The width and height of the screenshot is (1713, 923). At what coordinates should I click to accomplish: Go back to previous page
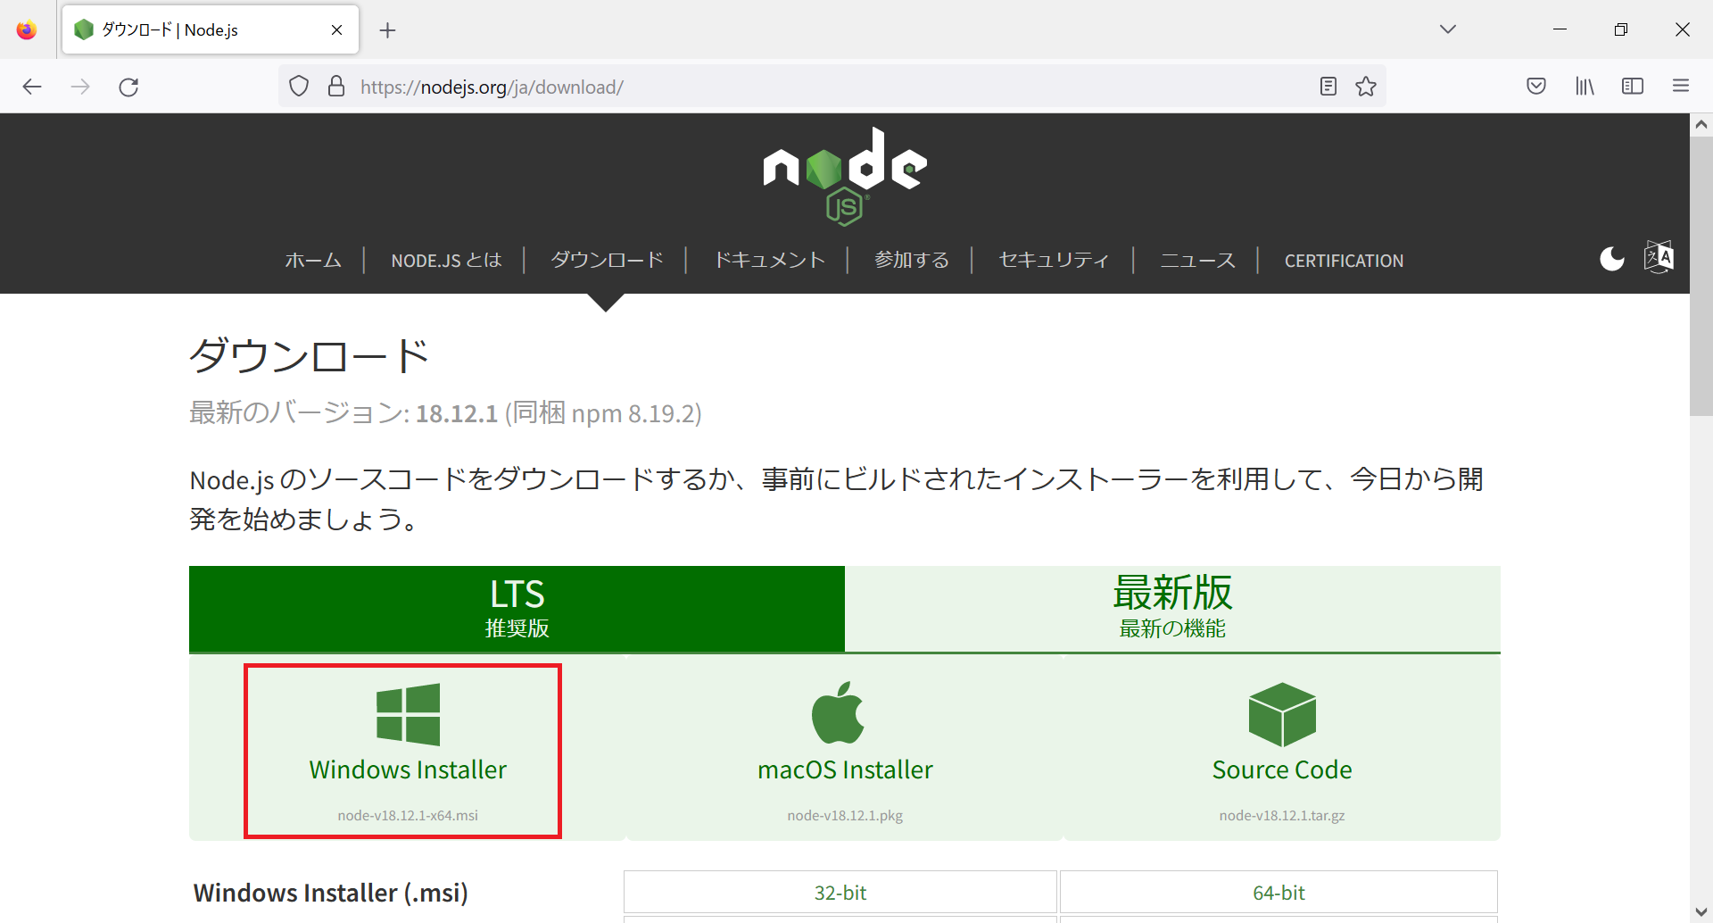coord(32,87)
